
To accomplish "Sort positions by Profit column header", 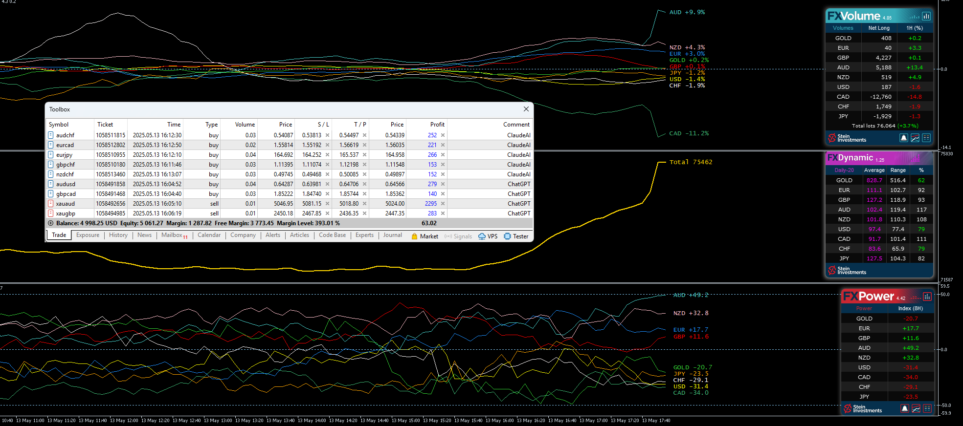I will (x=437, y=125).
